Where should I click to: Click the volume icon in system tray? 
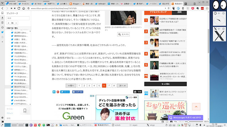pyautogui.click(x=200, y=125)
